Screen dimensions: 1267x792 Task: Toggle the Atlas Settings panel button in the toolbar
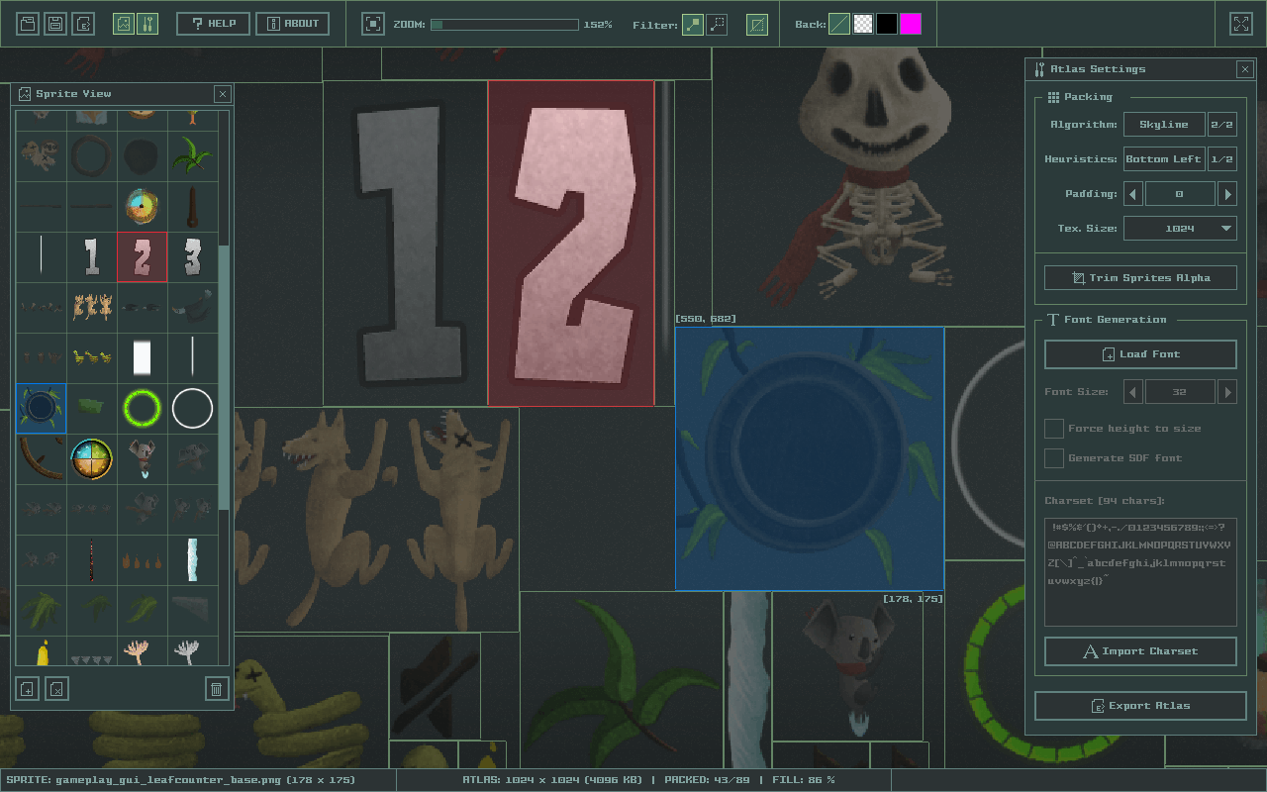click(x=147, y=24)
